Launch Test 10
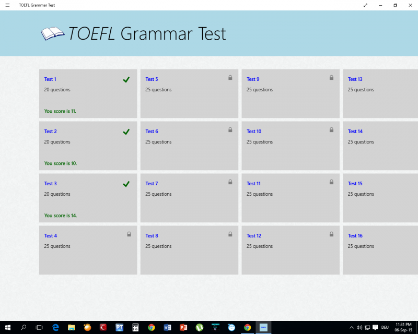 pyautogui.click(x=291, y=146)
